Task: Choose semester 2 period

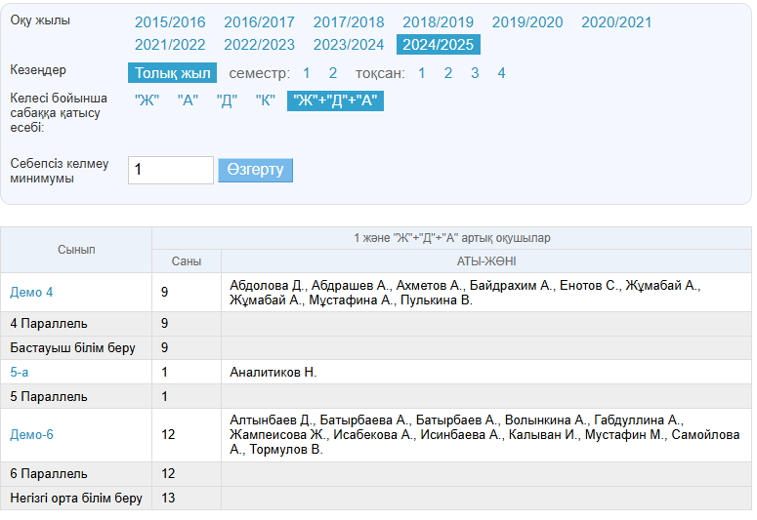Action: coord(333,73)
